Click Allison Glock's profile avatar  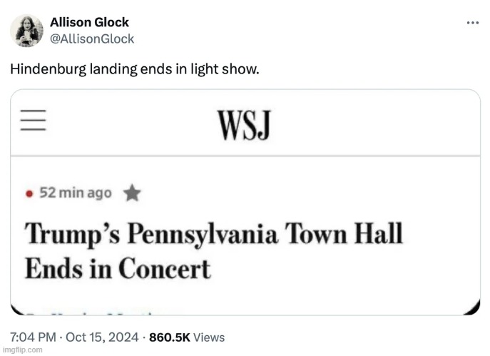pyautogui.click(x=28, y=31)
